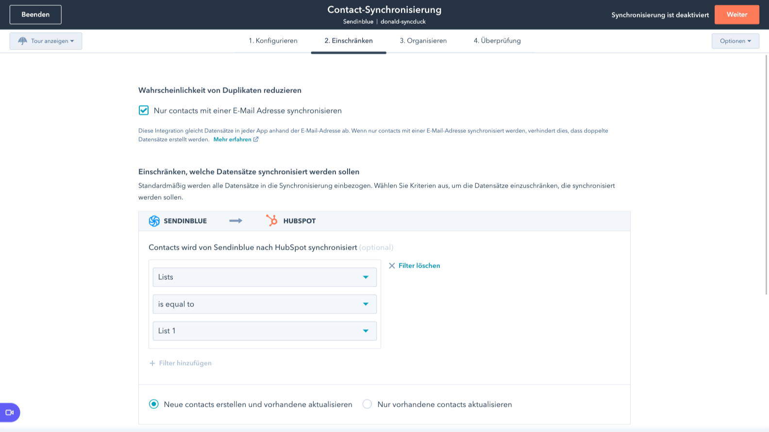
Task: Open the 'is equal to' operator dropdown
Action: pyautogui.click(x=265, y=304)
